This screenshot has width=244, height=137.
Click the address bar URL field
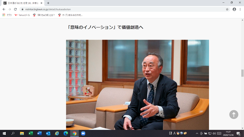[125, 9]
